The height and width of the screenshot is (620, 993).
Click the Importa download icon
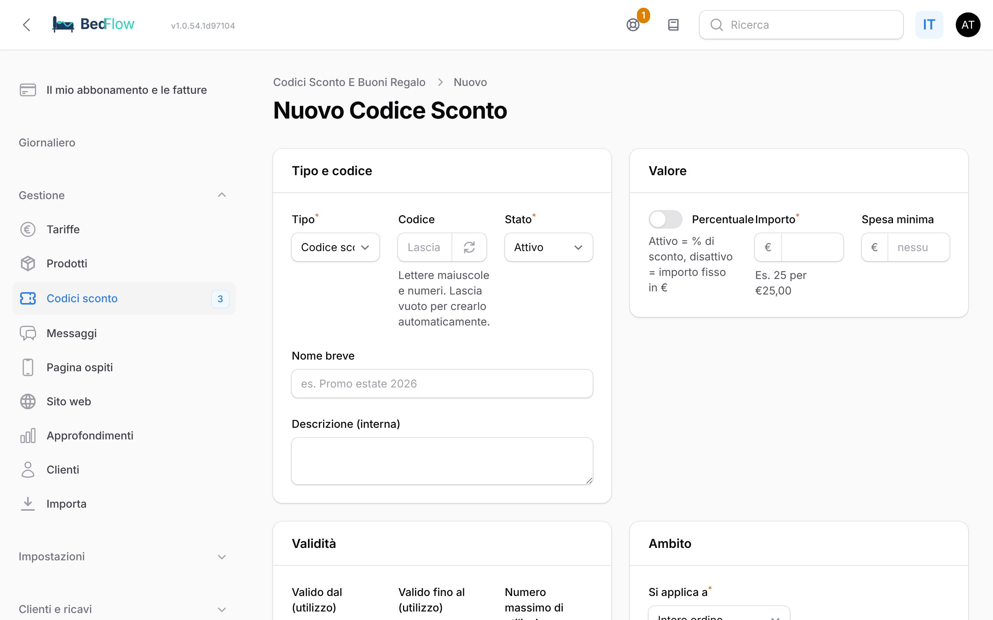click(x=28, y=503)
